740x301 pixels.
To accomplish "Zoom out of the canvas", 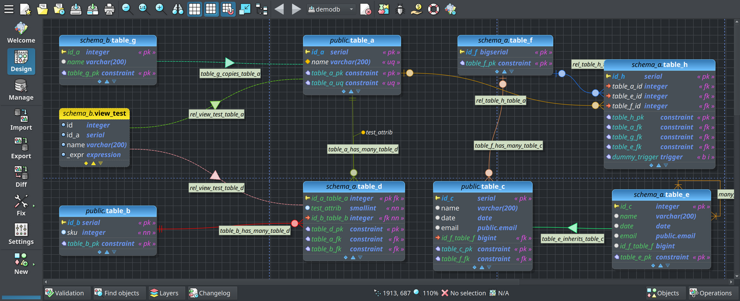I will point(127,9).
